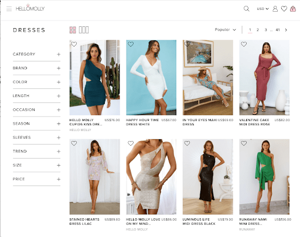This screenshot has height=237, width=300.
Task: Open the champagne sequin cutout dress photo
Action: pyautogui.click(x=151, y=177)
